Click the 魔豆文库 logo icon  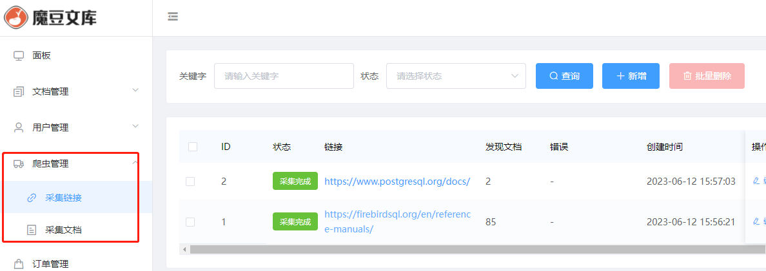pos(16,17)
